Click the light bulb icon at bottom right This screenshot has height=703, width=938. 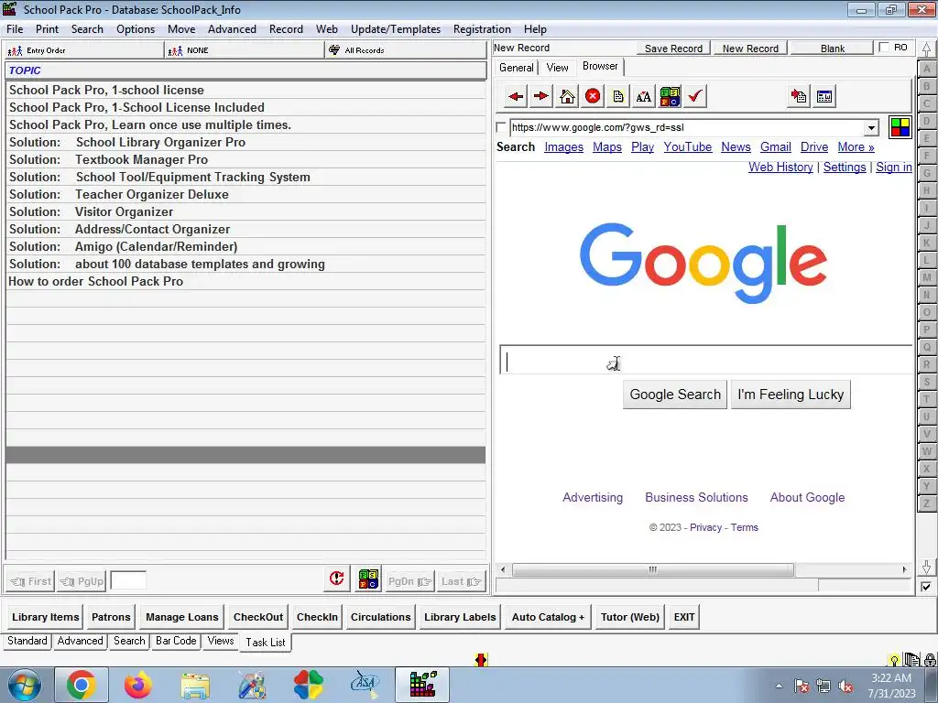tap(894, 661)
